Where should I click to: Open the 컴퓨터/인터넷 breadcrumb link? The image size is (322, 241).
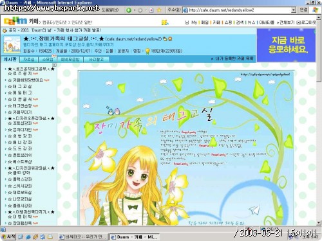coord(55,22)
